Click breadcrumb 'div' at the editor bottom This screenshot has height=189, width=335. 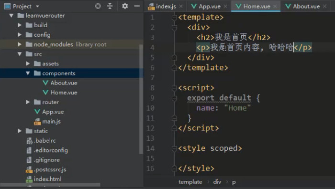point(217,182)
